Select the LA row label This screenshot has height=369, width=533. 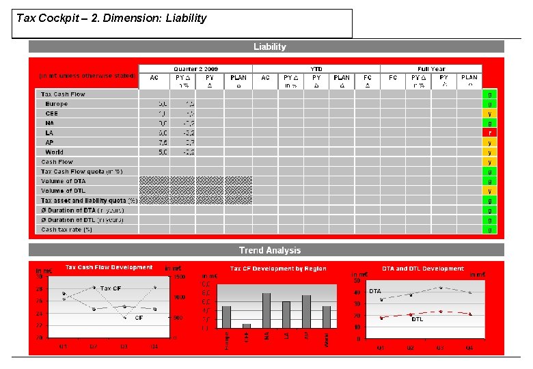[49, 133]
